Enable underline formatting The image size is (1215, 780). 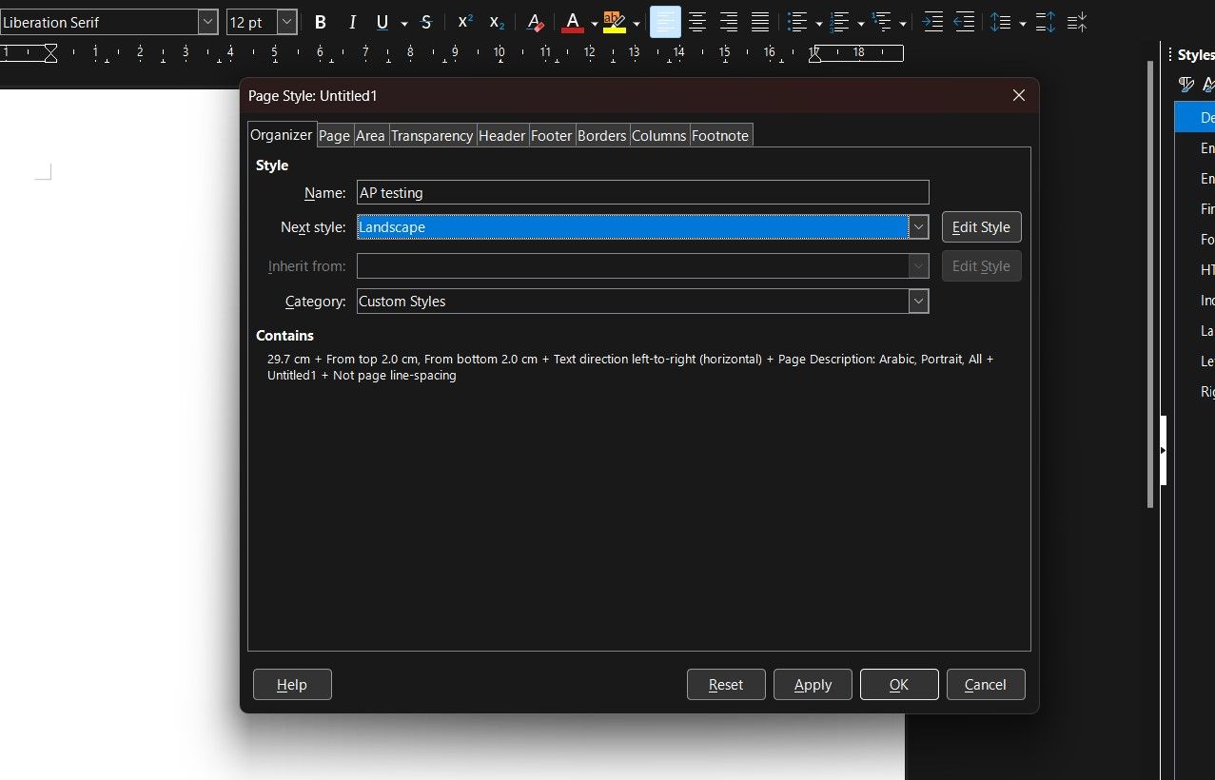381,22
